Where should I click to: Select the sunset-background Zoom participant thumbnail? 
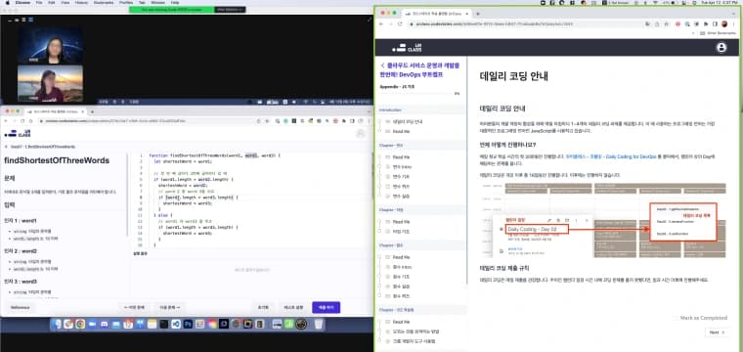50,83
